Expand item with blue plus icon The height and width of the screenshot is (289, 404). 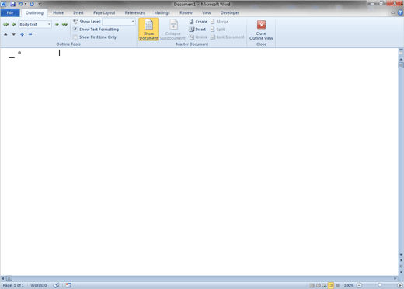click(22, 34)
